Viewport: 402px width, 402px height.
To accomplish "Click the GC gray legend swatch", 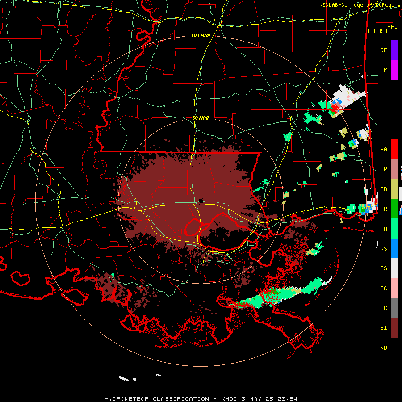I will point(394,308).
